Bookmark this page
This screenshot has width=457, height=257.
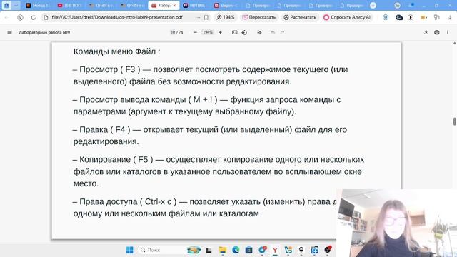point(206,17)
